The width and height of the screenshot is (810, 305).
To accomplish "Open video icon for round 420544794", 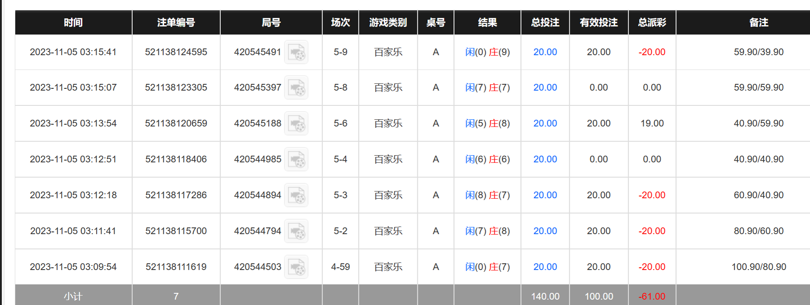I will pos(296,231).
